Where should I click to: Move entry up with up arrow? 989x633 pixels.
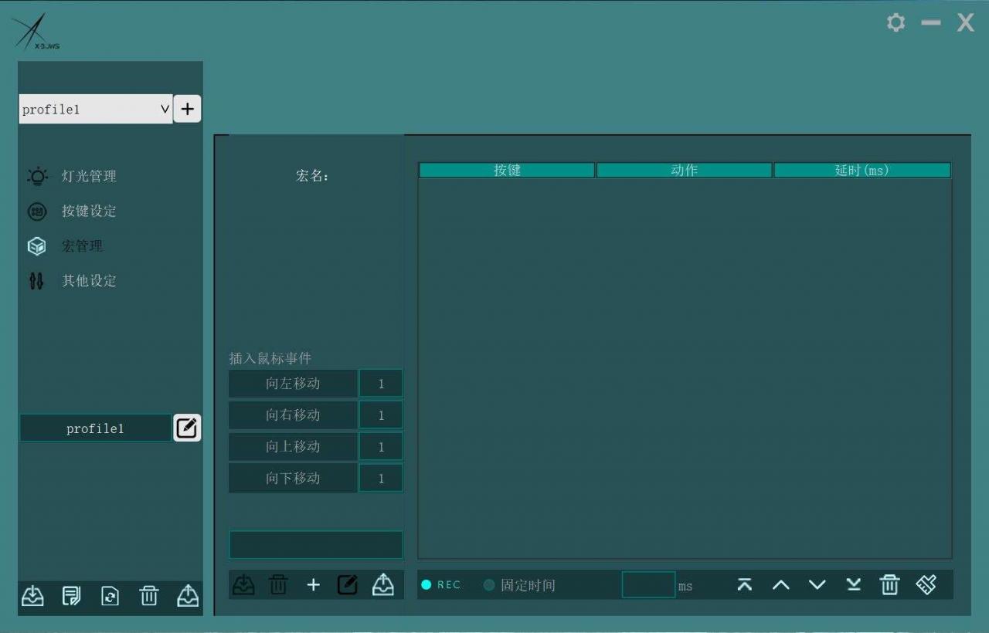click(x=781, y=585)
